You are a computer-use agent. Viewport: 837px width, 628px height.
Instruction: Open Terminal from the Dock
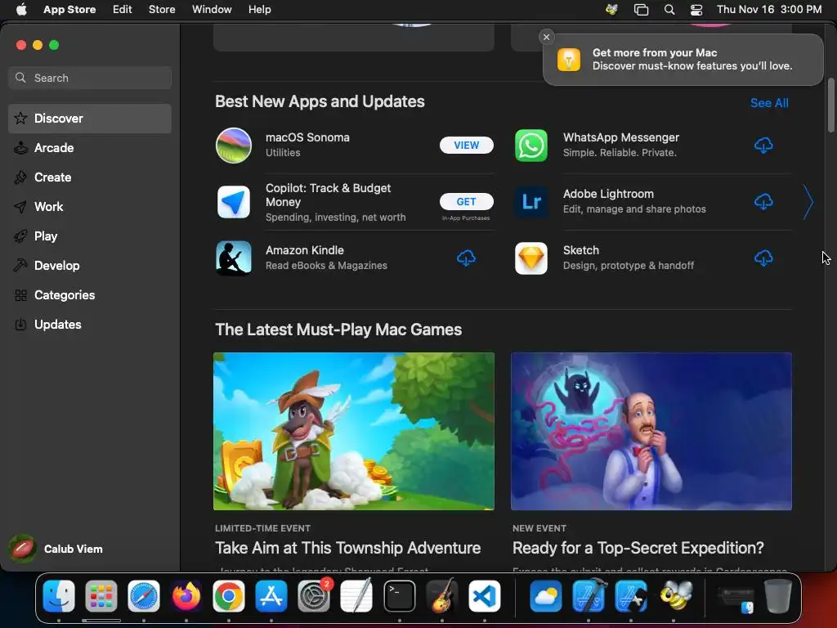click(399, 596)
